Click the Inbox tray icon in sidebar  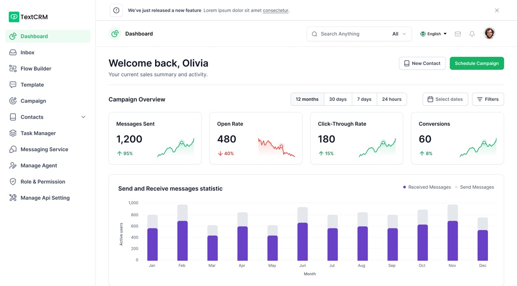(13, 53)
